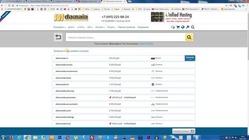The image size is (249, 140).
Task: Expand the IDN menu
Action: click(x=90, y=27)
